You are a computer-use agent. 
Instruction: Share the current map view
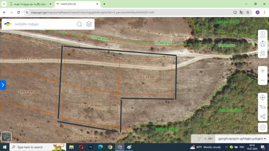coord(262,116)
